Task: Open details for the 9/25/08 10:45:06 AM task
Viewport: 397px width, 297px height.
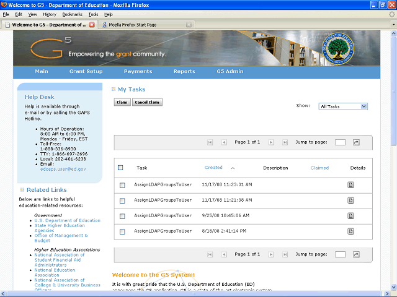Action: (350, 216)
